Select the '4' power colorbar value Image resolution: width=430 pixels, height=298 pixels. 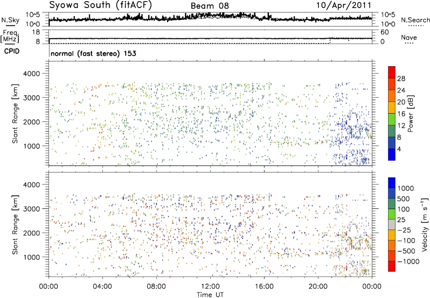coord(399,149)
